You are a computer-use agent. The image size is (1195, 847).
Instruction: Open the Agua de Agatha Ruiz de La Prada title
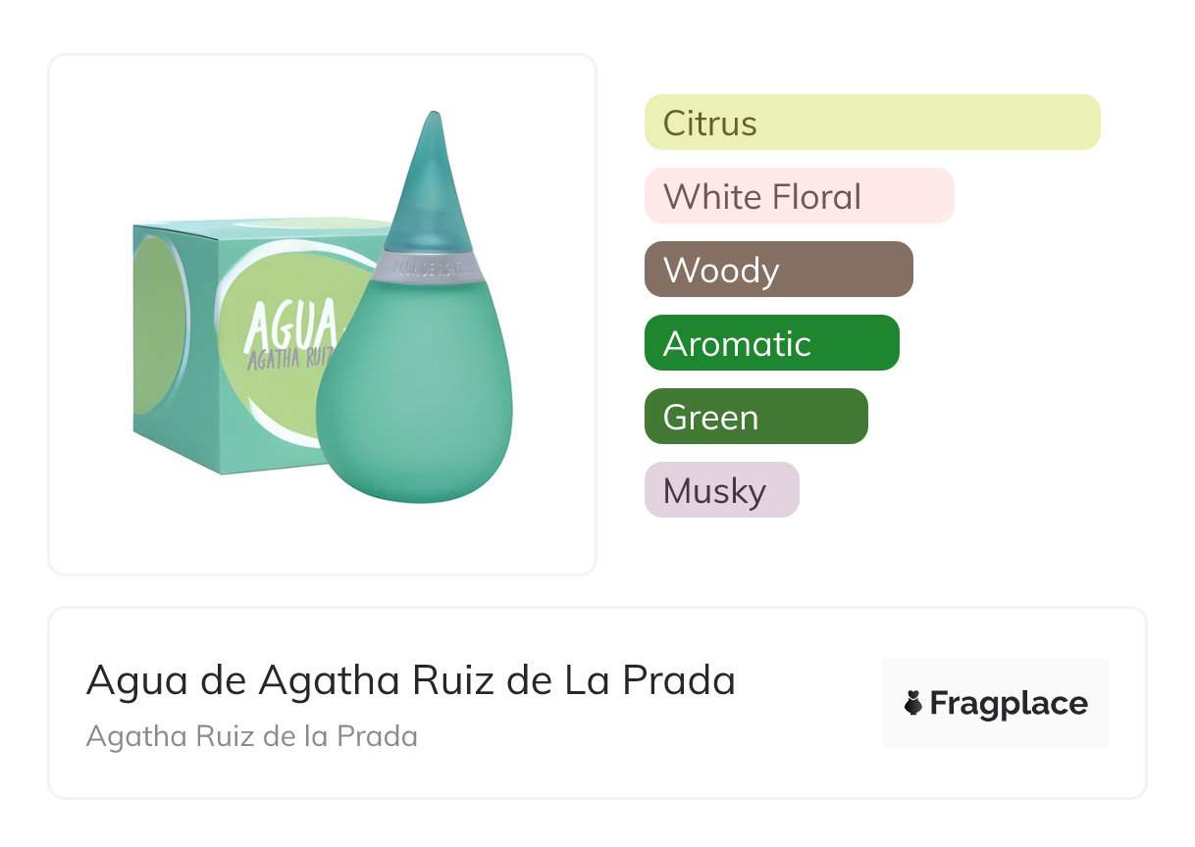[x=410, y=680]
